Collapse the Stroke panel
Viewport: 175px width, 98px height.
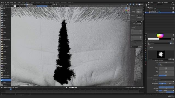pos(151,78)
